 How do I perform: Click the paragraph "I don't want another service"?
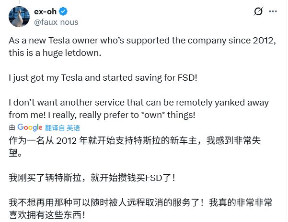[138, 109]
